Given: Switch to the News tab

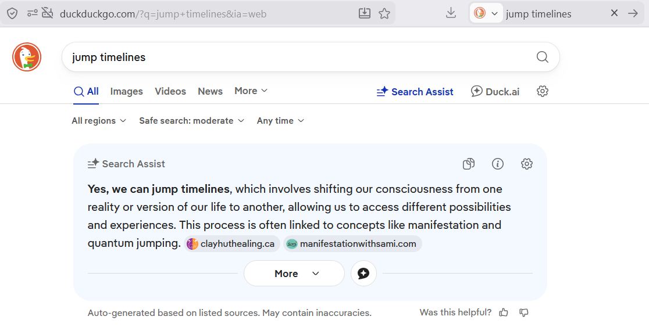Looking at the screenshot, I should coord(211,91).
